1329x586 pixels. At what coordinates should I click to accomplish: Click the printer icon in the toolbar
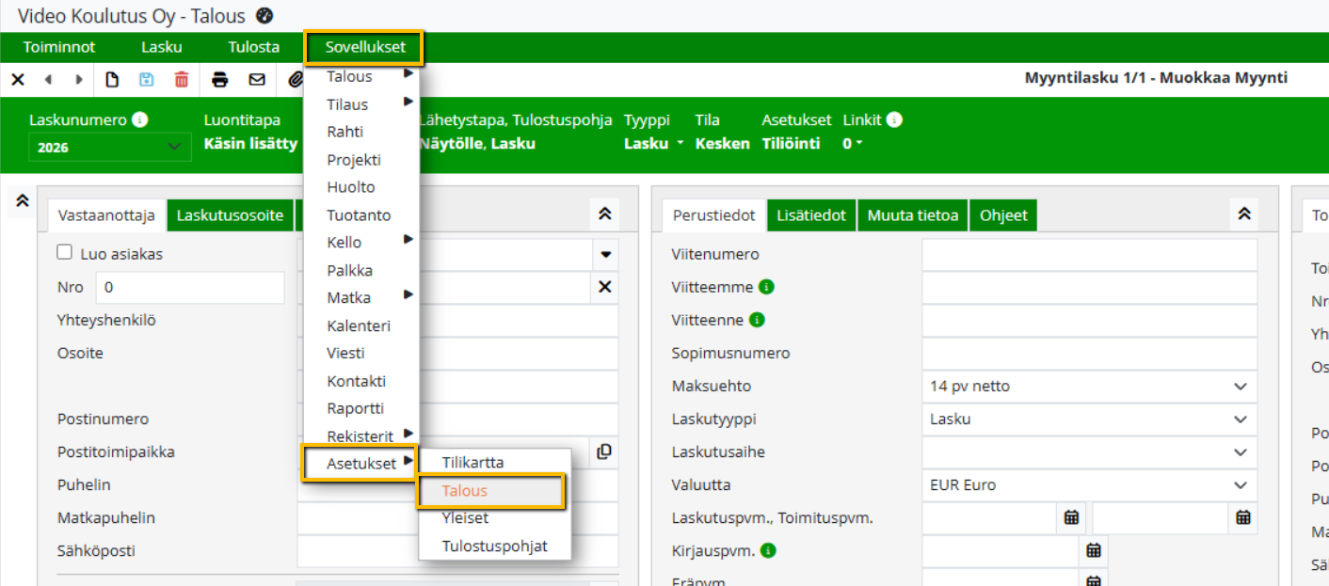[220, 80]
